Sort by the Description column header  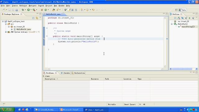[66, 79]
